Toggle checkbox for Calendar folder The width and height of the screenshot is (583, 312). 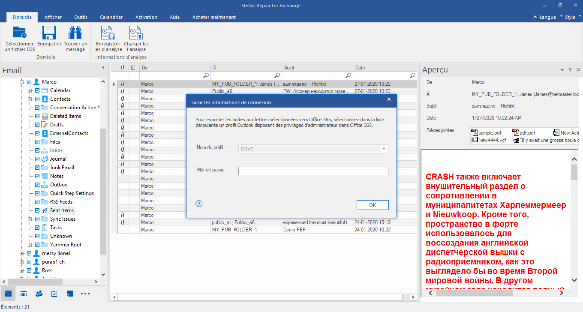[x=37, y=90]
